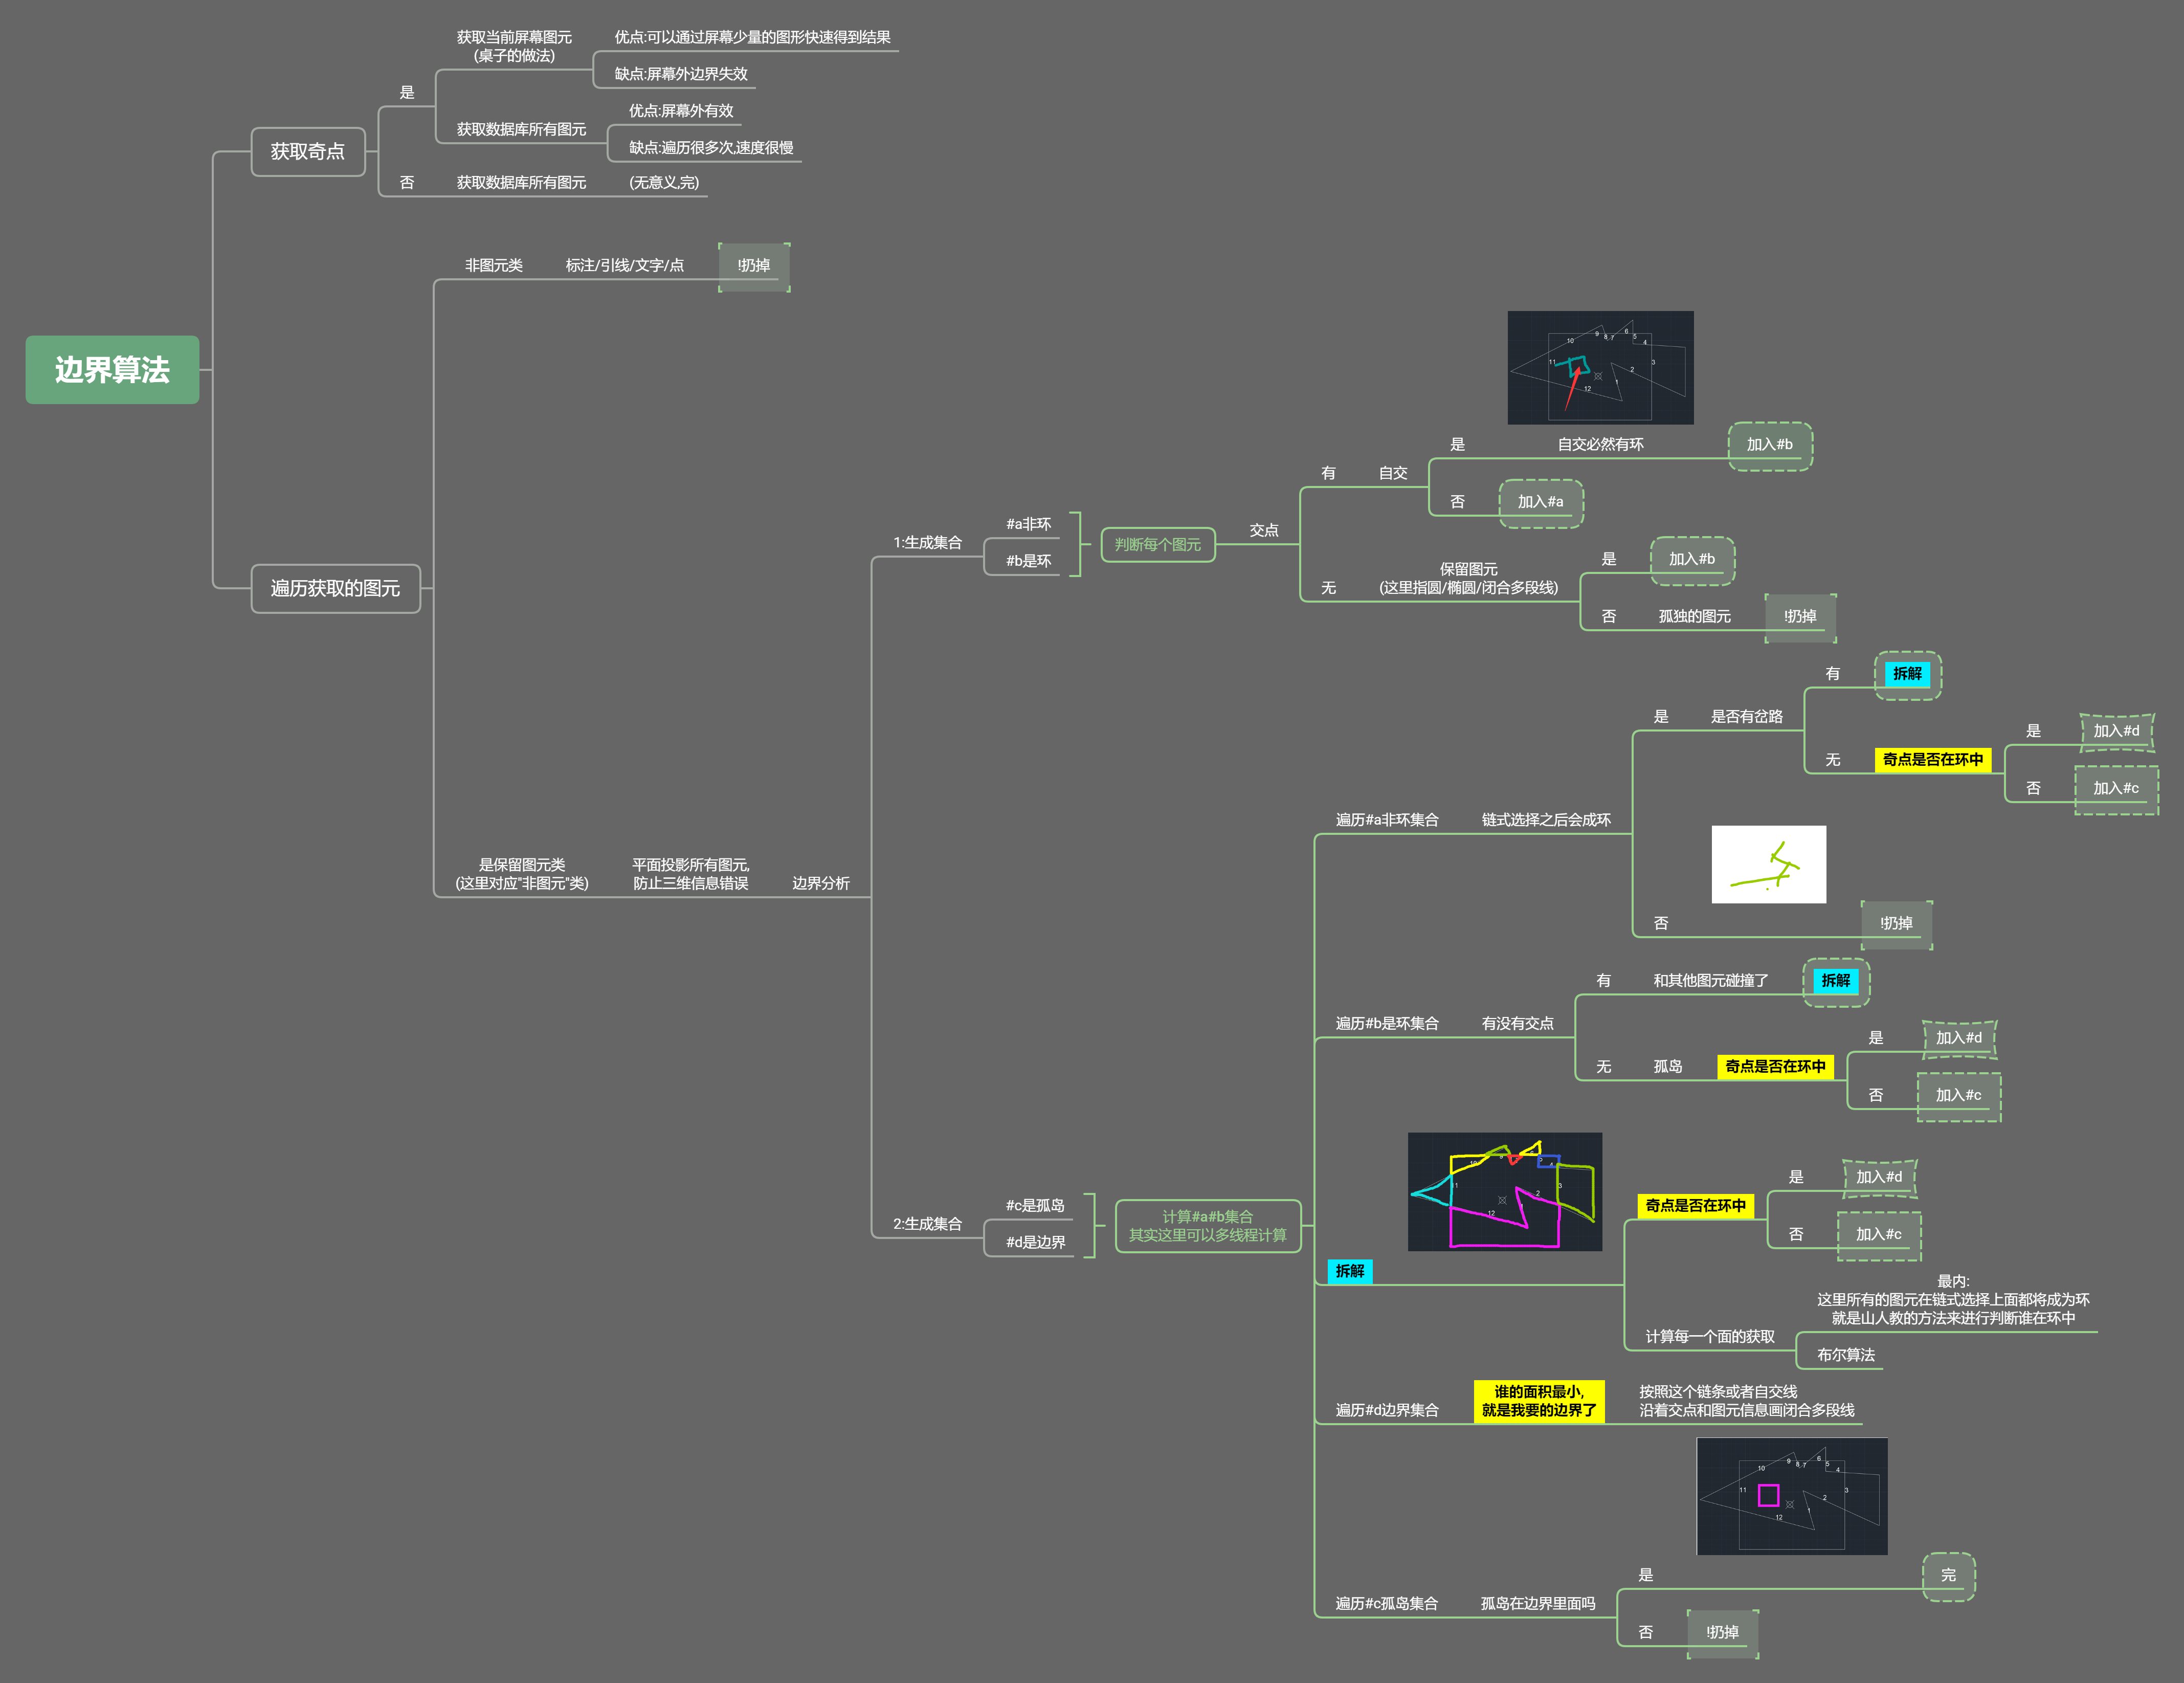This screenshot has height=1683, width=2184.
Task: Select the 遍历获取的图元 node
Action: [x=335, y=588]
